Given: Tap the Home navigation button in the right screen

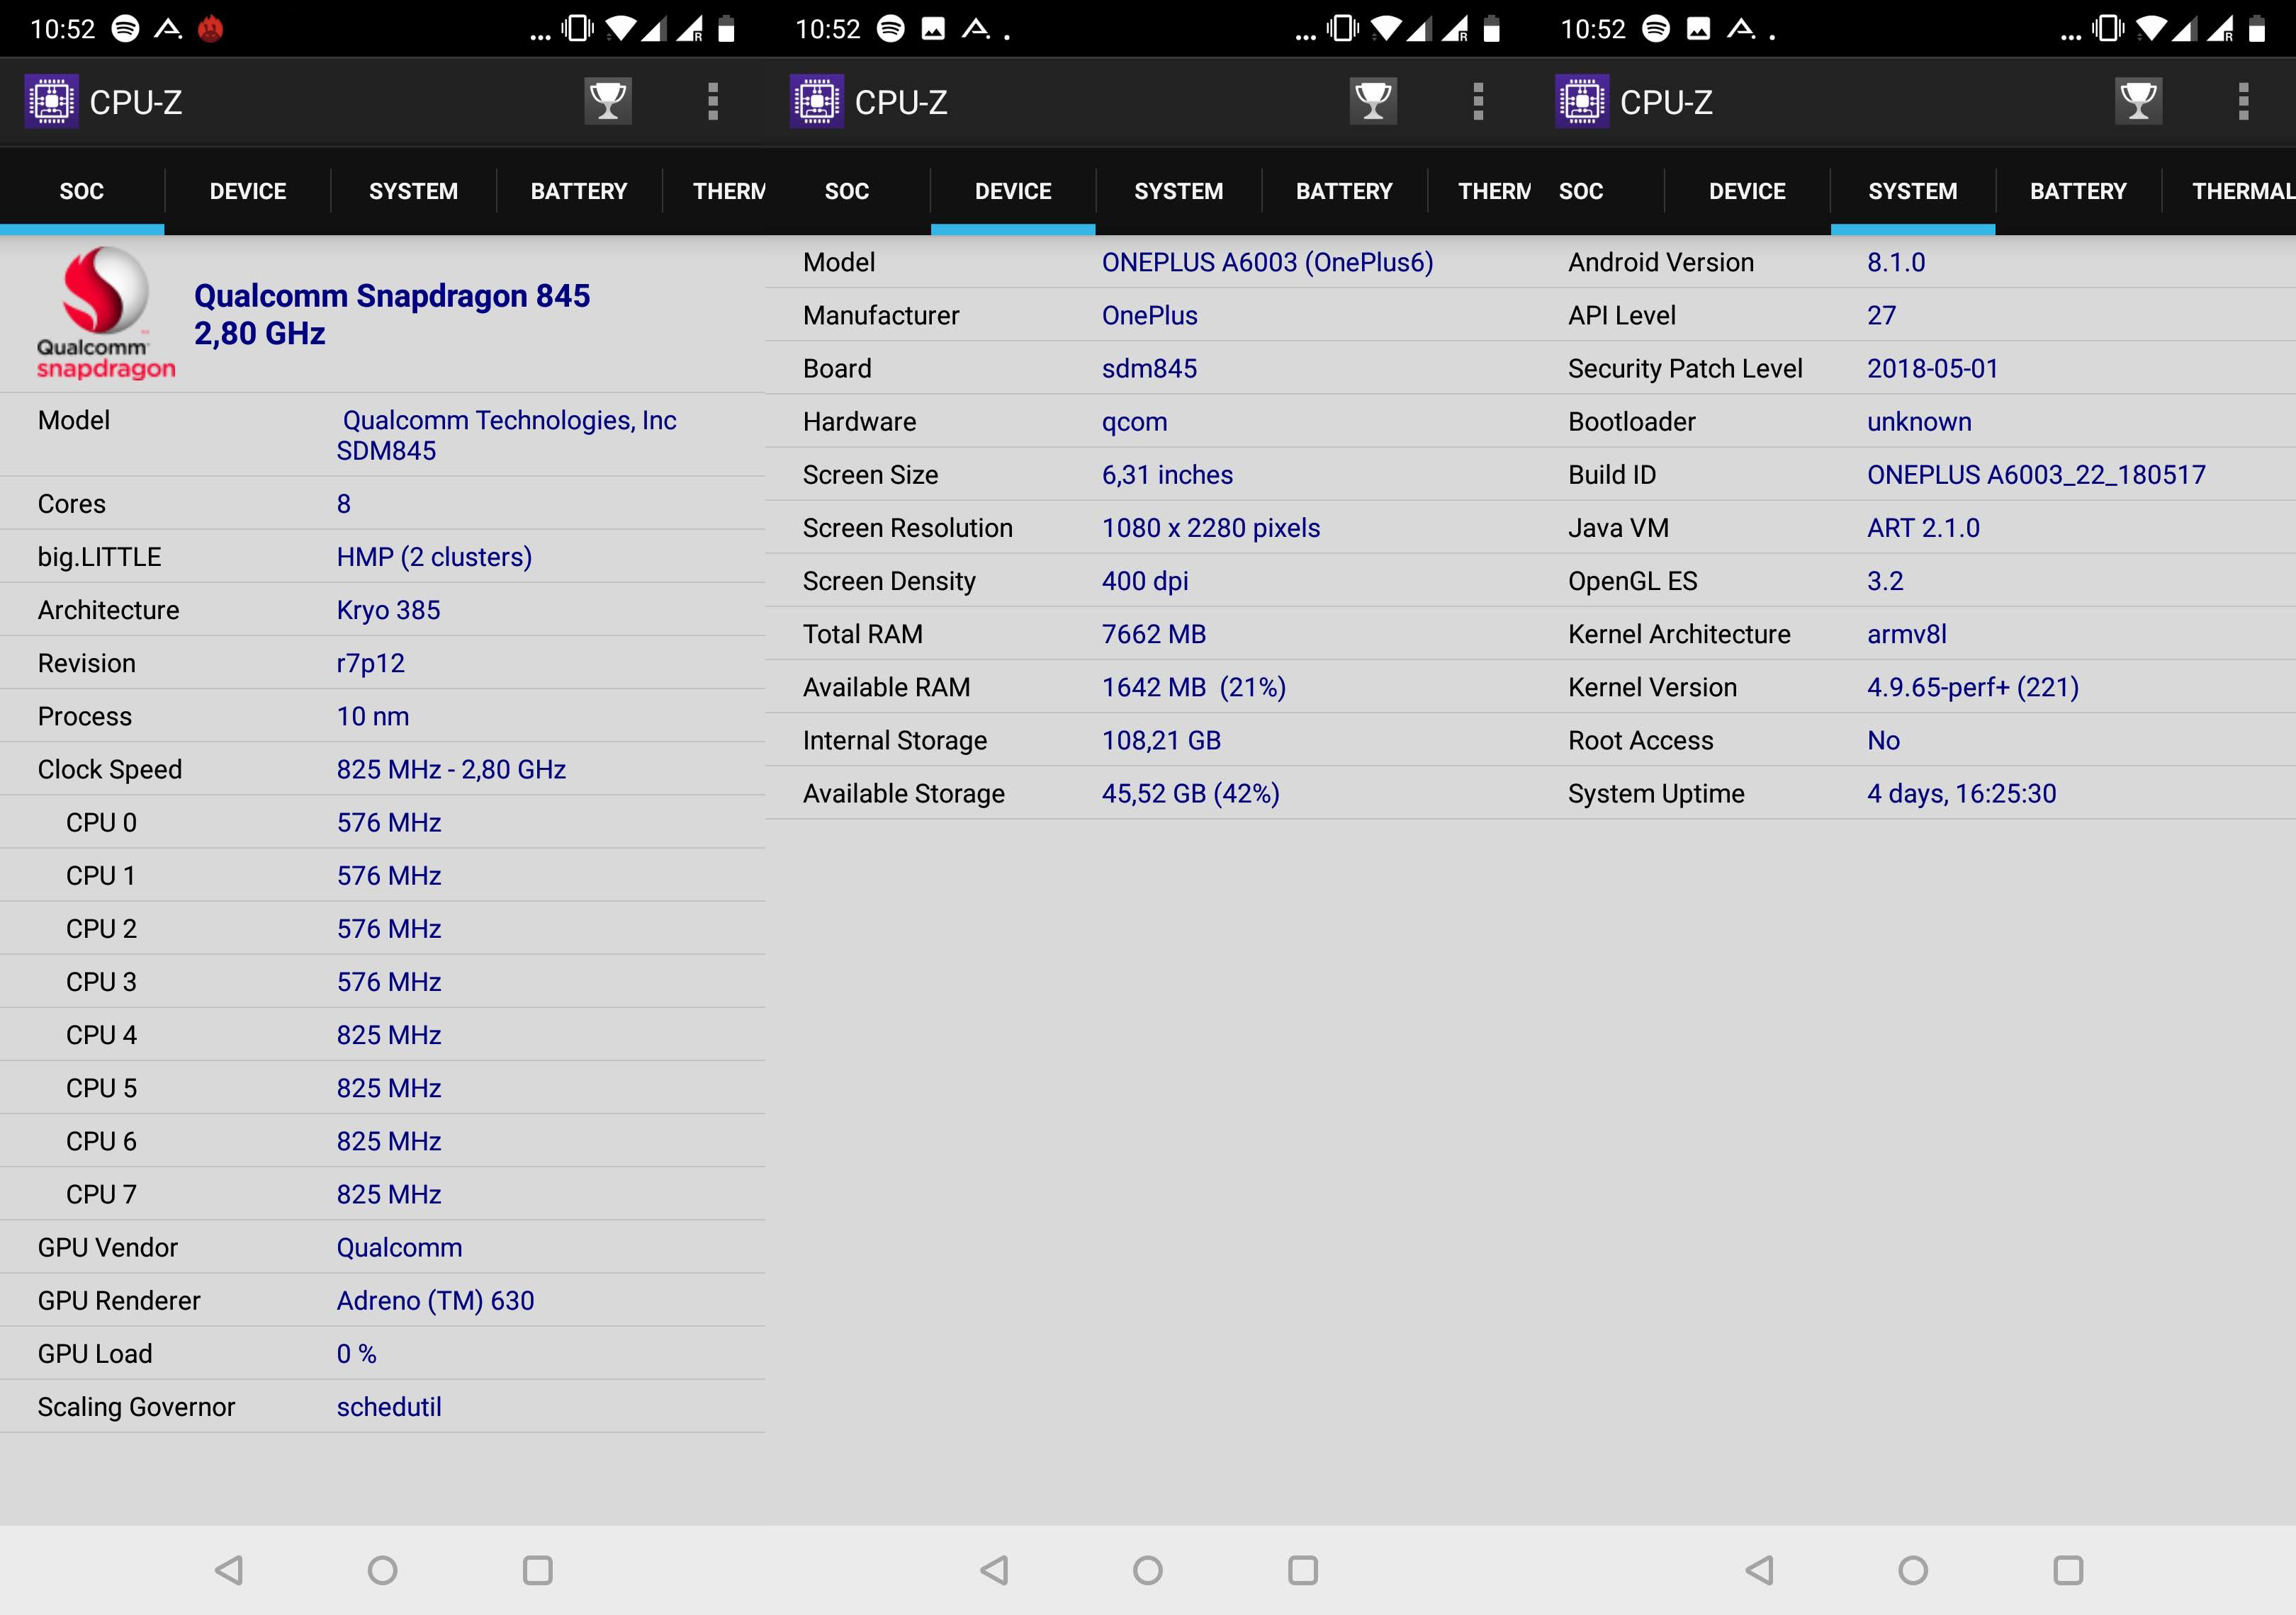Looking at the screenshot, I should click(1912, 1570).
